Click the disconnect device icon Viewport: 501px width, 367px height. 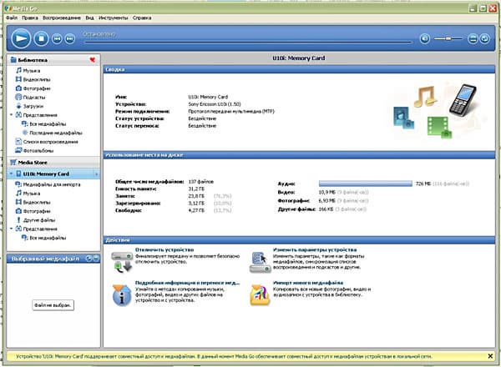122,262
